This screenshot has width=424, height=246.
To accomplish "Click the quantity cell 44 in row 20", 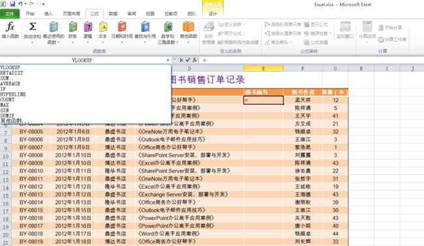I will (x=335, y=234).
